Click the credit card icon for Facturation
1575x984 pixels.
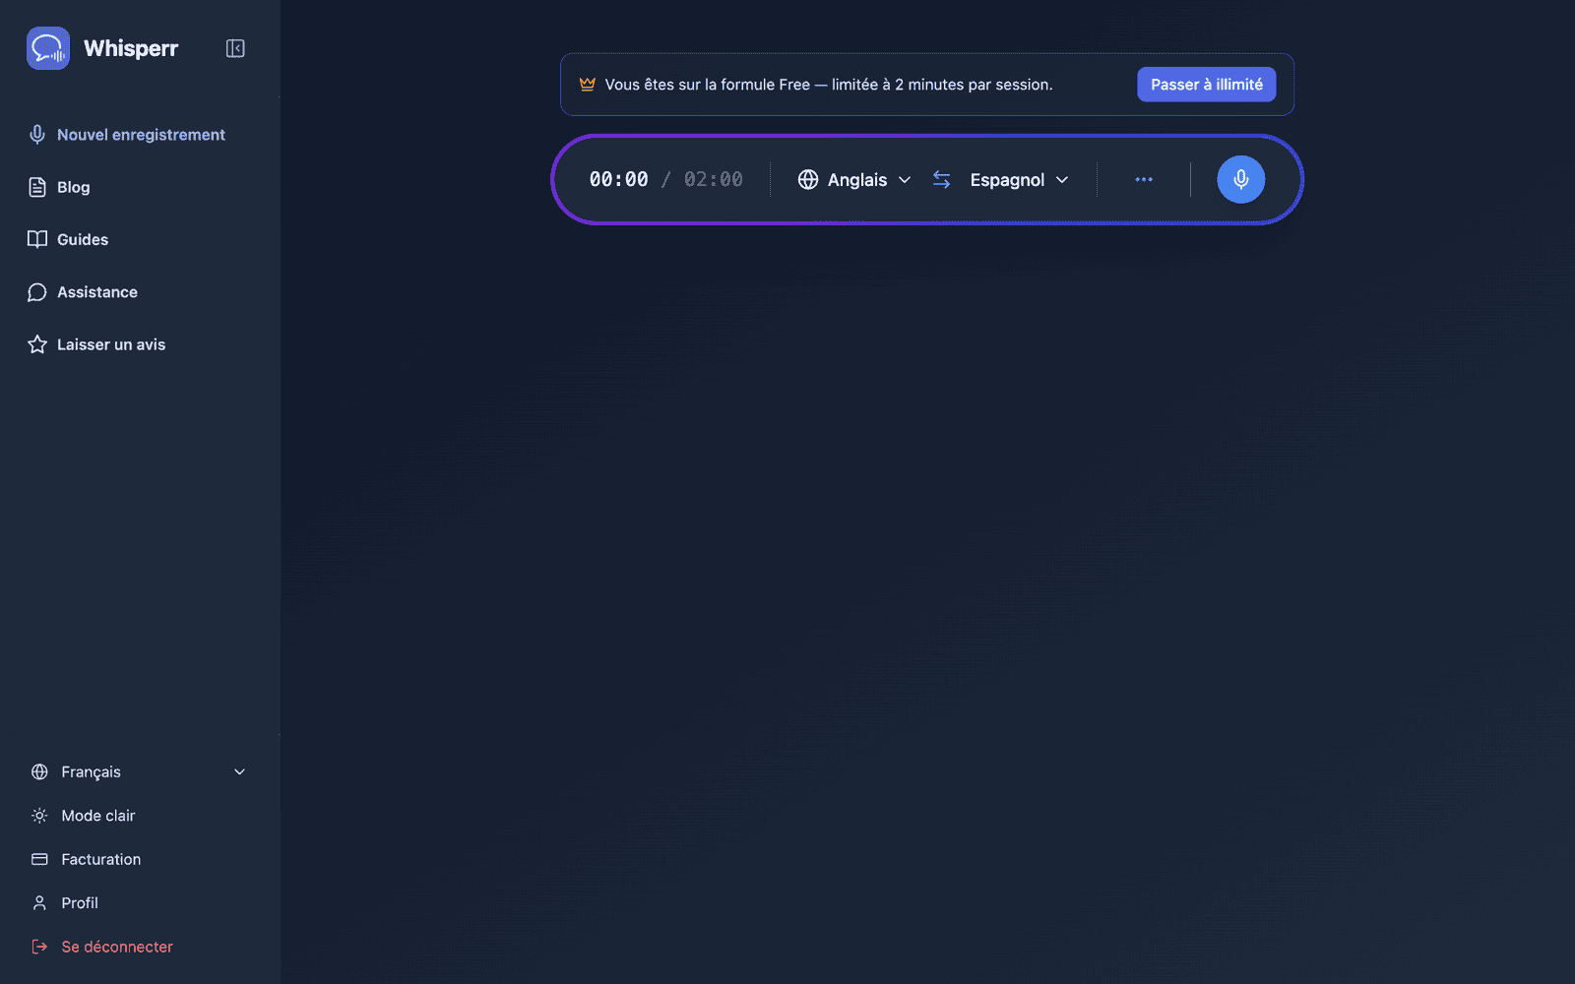[39, 859]
